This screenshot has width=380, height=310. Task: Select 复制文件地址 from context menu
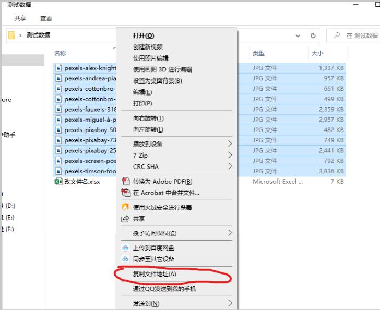pos(155,274)
